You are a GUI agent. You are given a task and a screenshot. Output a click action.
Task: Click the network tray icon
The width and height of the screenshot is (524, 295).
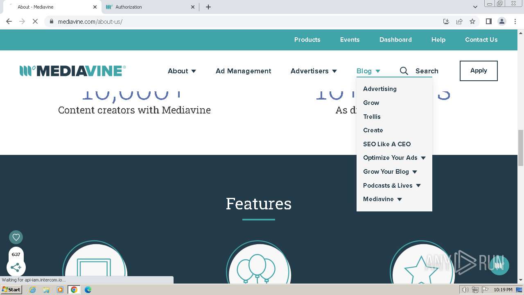475,290
